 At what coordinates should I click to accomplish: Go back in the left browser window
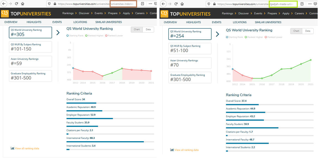(4, 4)
